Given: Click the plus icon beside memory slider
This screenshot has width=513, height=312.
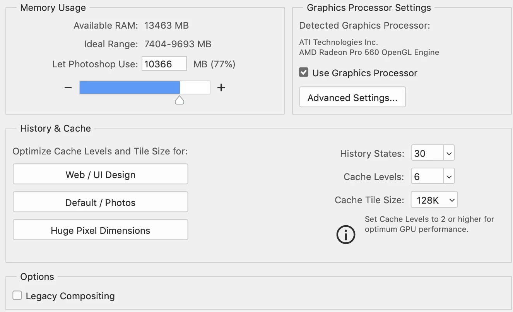Looking at the screenshot, I should [x=221, y=87].
